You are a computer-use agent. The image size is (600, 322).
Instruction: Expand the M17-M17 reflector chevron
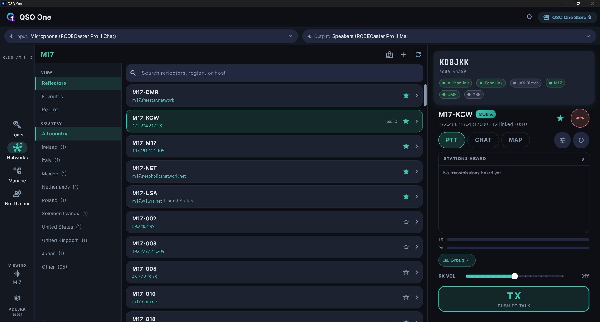point(417,146)
